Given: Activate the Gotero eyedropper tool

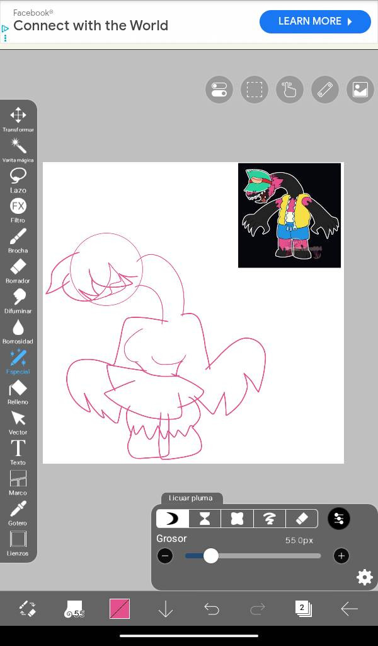Looking at the screenshot, I should (x=18, y=513).
